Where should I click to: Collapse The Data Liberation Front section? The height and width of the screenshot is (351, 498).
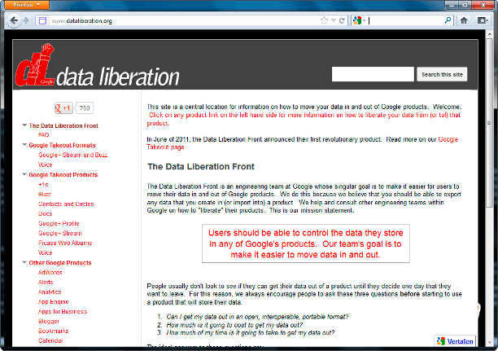coord(24,125)
